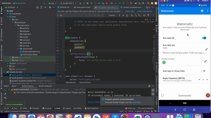211x118 pixels.
Task: Open Layout Inspector button
Action: 146,108
